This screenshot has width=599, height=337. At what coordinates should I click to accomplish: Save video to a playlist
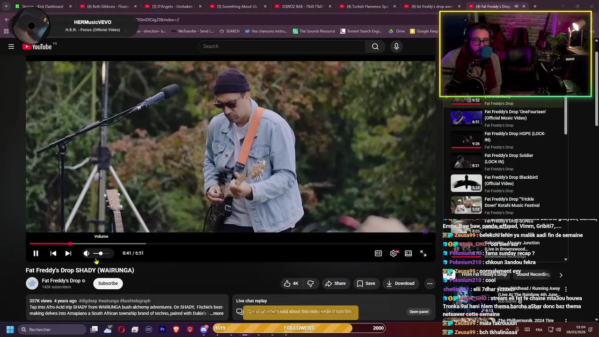pyautogui.click(x=366, y=283)
